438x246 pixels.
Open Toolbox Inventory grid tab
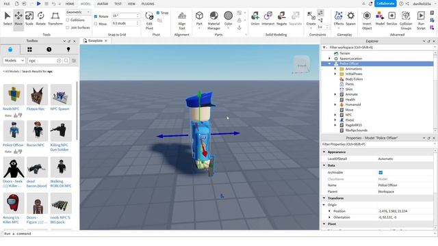[x=29, y=49]
